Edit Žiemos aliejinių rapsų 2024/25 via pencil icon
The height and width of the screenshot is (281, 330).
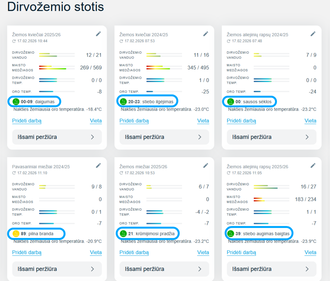313,34
